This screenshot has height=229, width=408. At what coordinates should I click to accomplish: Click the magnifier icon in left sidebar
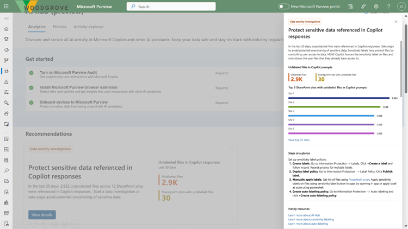coord(7,170)
